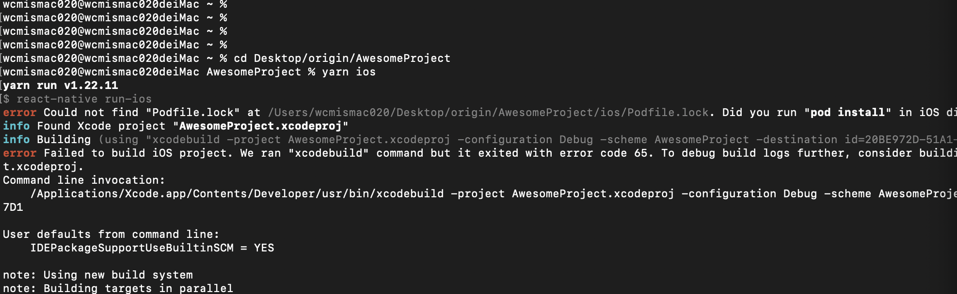Click the red "error" label before "Could not find"
Screen dimensions: 957x294
(x=19, y=113)
